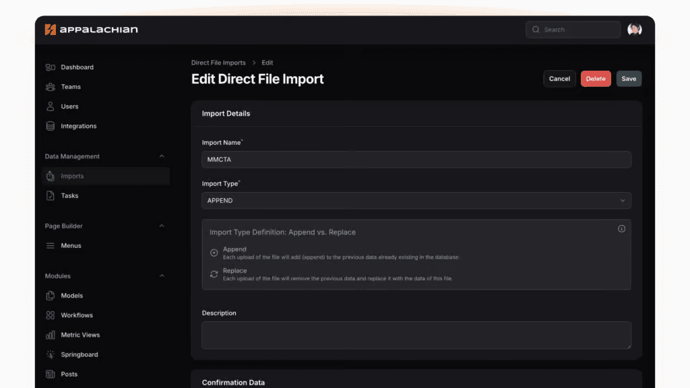Click the red Delete button
This screenshot has height=388, width=690.
tap(596, 79)
